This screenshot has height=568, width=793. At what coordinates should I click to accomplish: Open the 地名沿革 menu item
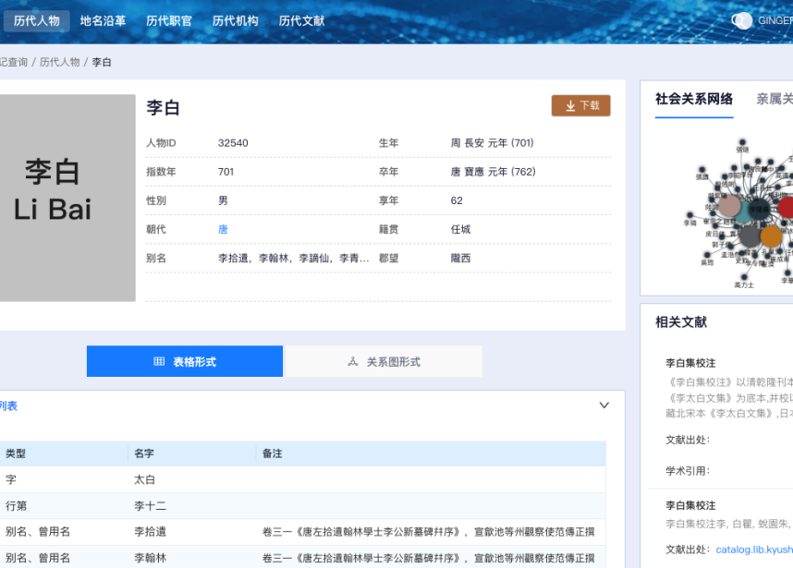pos(103,18)
